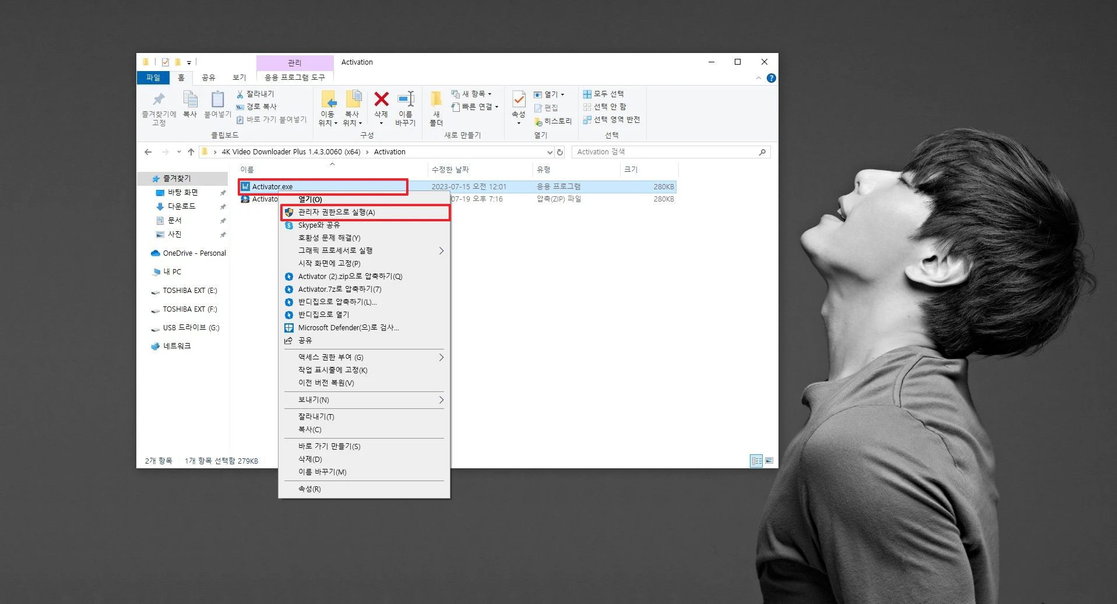The height and width of the screenshot is (604, 1117).
Task: Open Easy access (빠른 연결) dropdown
Action: point(475,107)
